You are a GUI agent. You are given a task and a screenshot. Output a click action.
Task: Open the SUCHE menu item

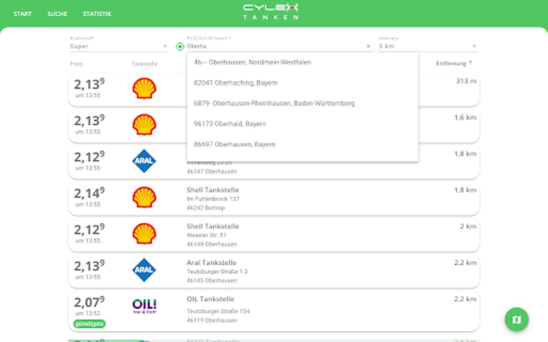[57, 14]
